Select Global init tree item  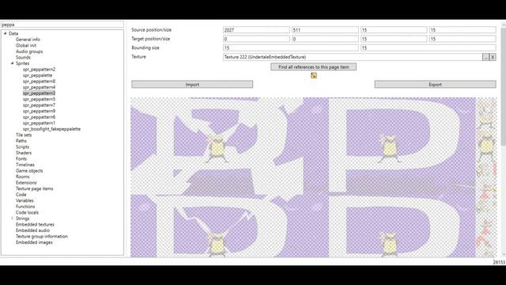point(26,45)
